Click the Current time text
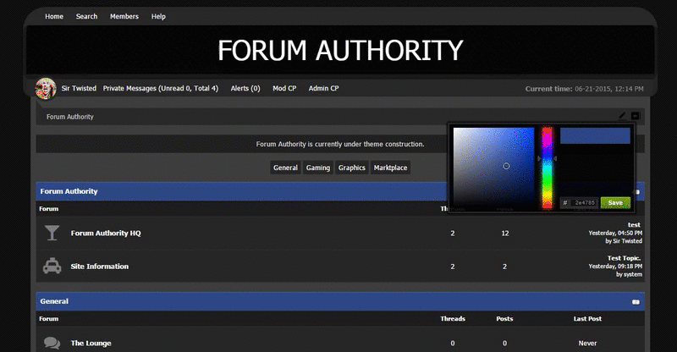 pos(584,89)
